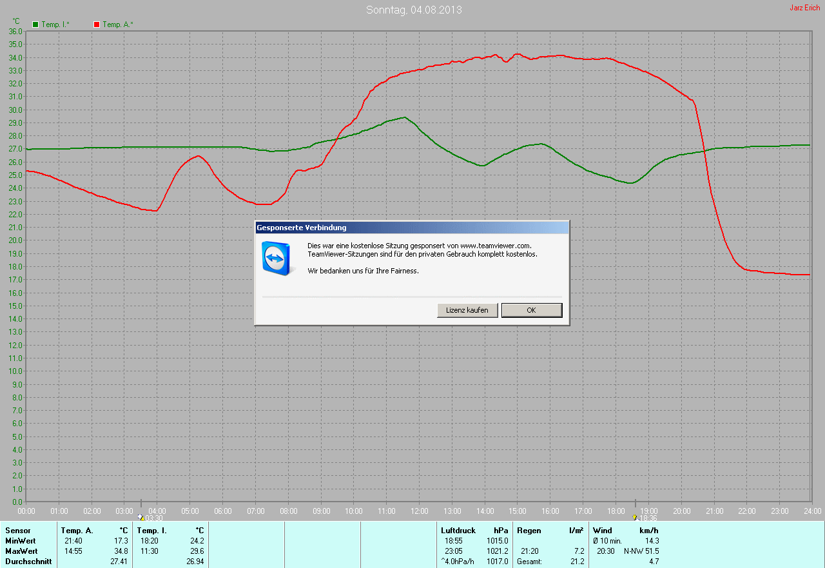Select the Temp. A.* legend label
Screen dimensions: 825x568
point(117,24)
